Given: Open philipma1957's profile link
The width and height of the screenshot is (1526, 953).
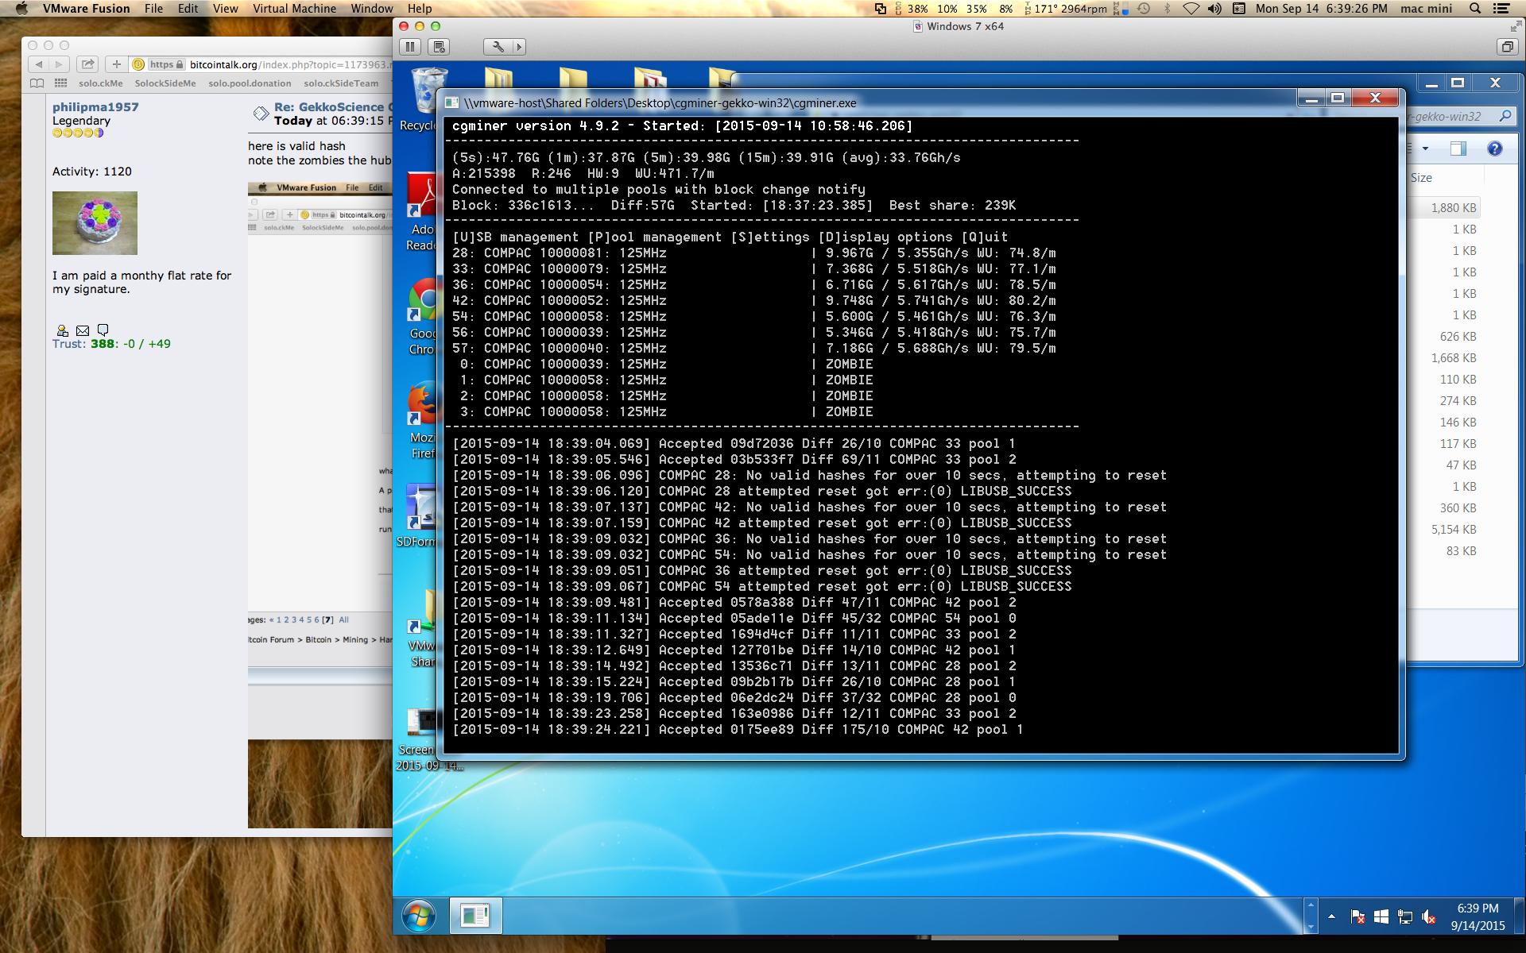Looking at the screenshot, I should coord(95,106).
